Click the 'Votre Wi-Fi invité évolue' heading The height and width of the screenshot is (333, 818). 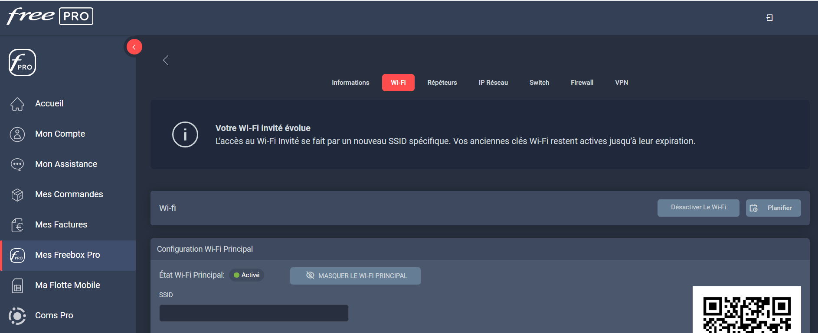[263, 128]
